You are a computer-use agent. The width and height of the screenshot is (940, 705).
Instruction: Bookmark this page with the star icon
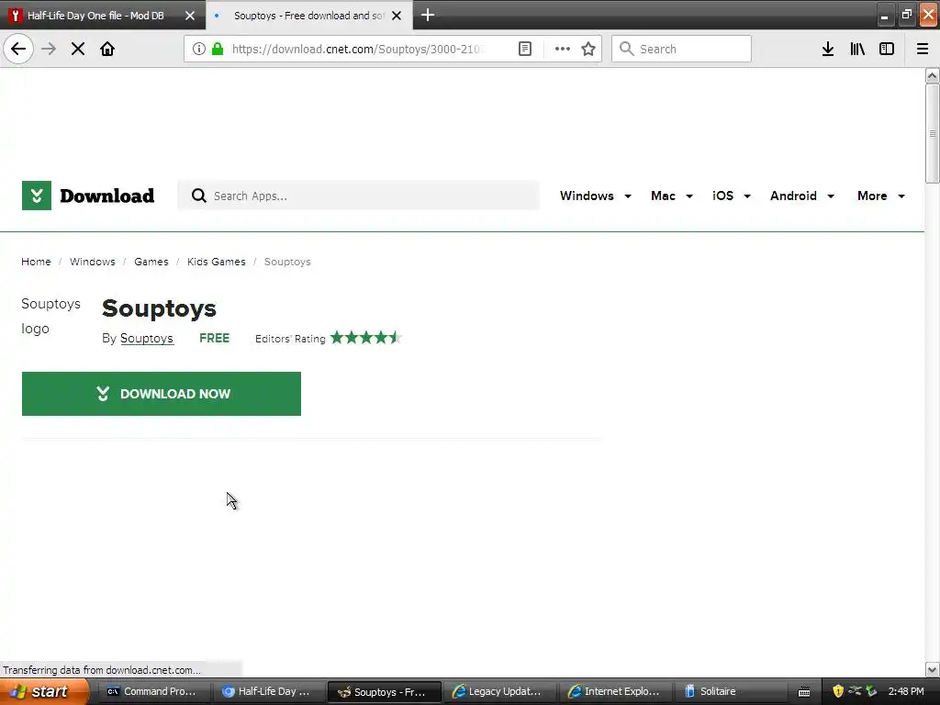pos(588,49)
